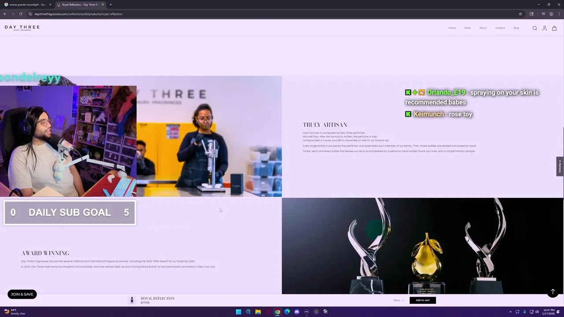564x317 pixels.
Task: Open the microphone tray icon
Action: (x=524, y=312)
